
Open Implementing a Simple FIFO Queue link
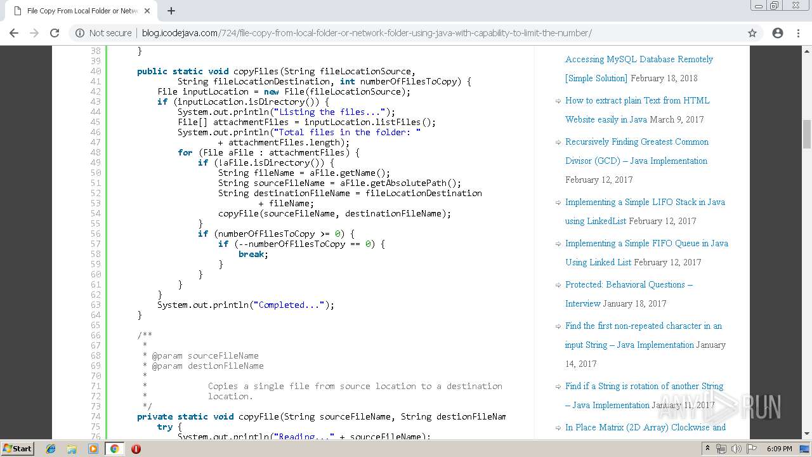point(646,253)
